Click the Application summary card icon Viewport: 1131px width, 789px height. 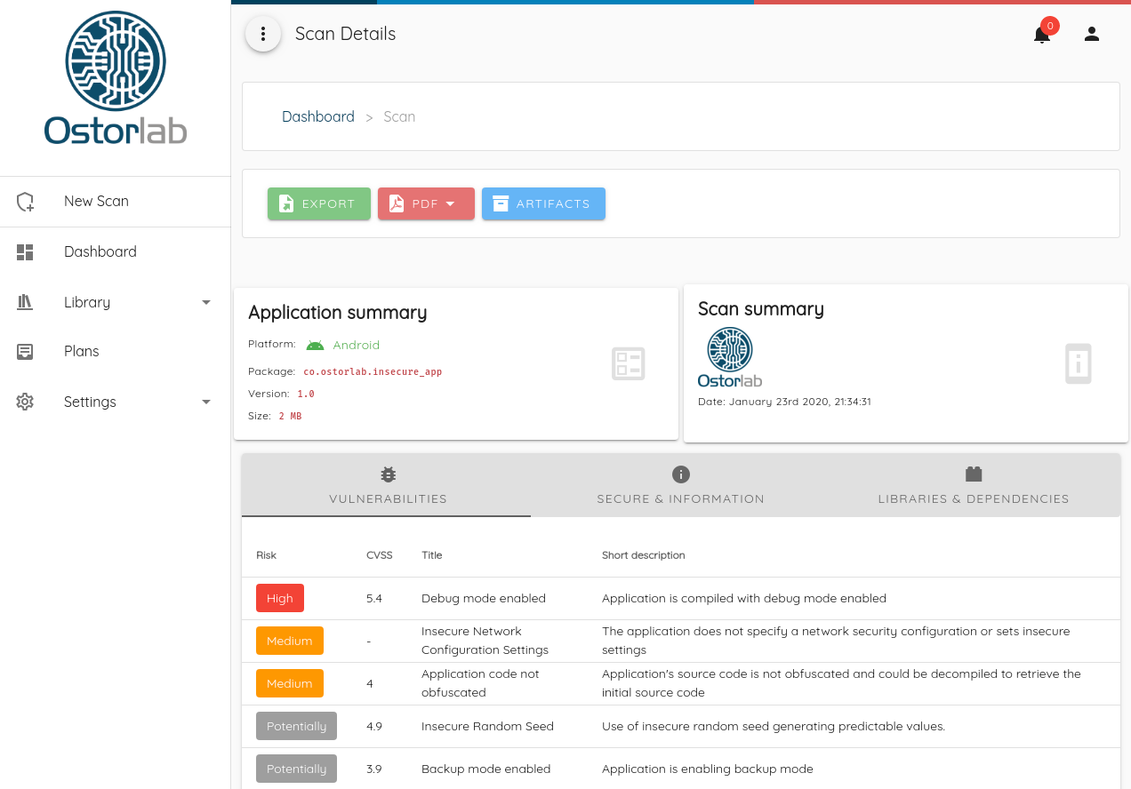pos(629,364)
